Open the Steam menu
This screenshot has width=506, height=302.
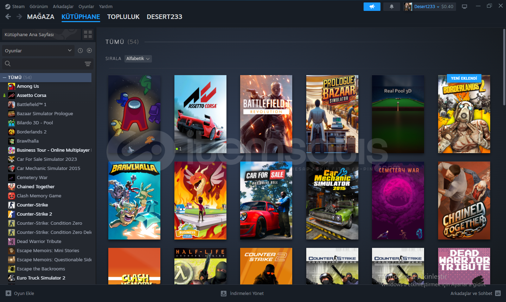pyautogui.click(x=18, y=6)
